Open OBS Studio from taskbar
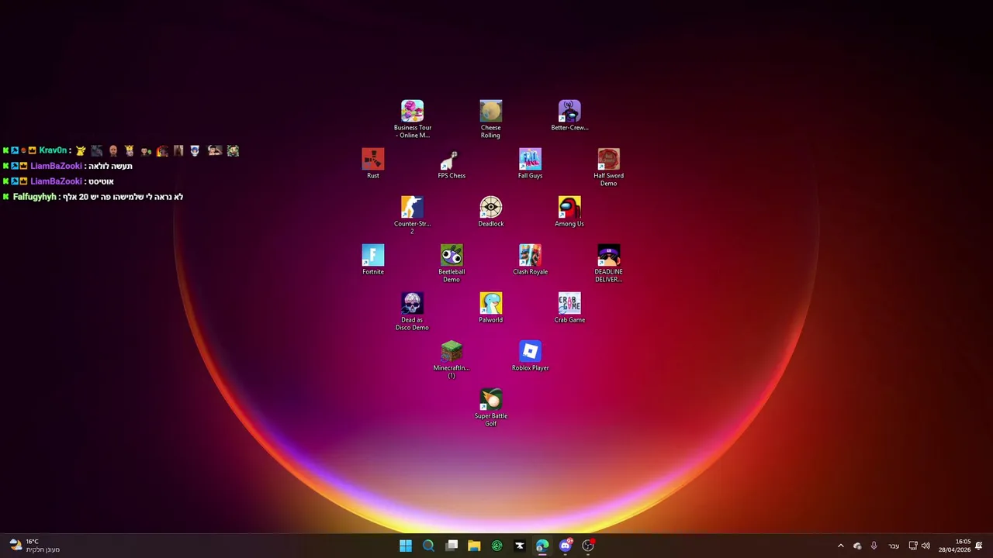993x558 pixels. point(588,546)
